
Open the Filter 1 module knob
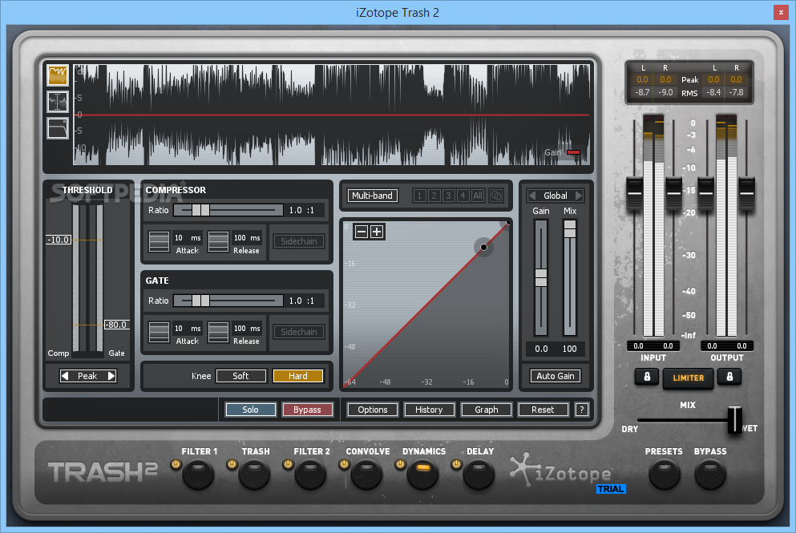click(x=198, y=475)
